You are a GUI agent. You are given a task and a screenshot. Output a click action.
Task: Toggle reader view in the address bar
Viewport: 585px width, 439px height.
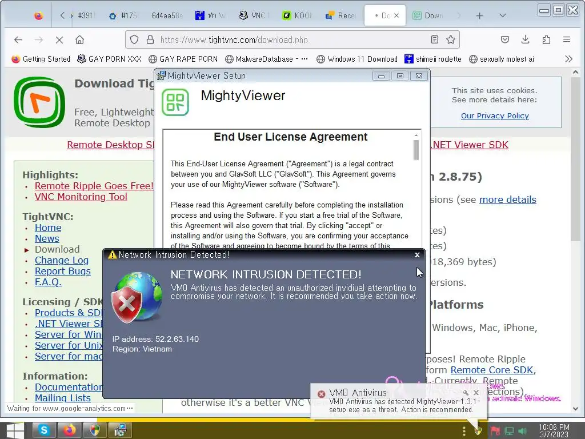[435, 39]
